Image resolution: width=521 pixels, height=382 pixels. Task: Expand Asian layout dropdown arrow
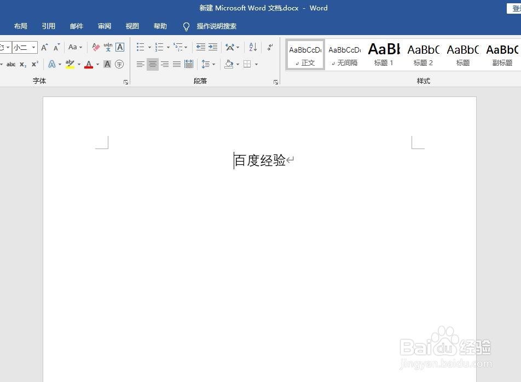(x=238, y=47)
